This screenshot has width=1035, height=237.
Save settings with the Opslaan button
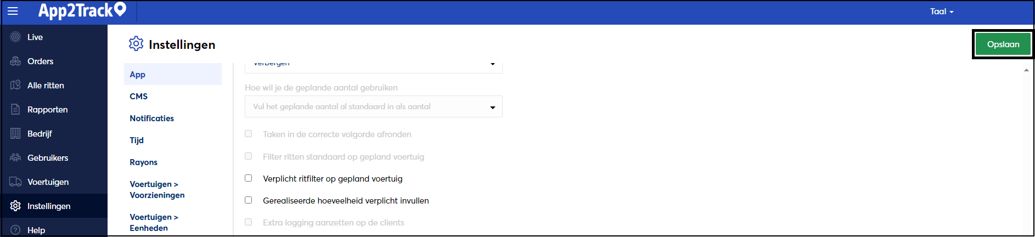click(x=1003, y=44)
